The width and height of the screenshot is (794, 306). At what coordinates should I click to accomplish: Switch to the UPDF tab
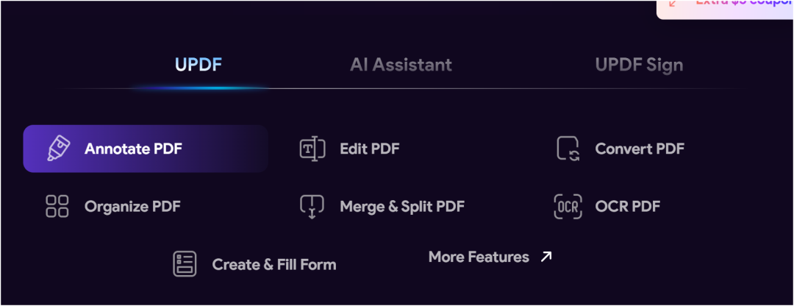198,65
